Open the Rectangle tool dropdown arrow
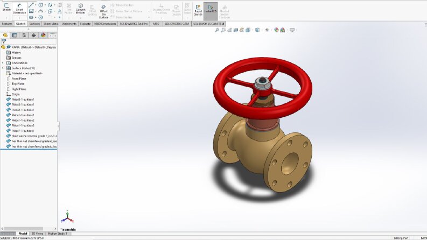Viewport: 427px width, 240px height. coord(36,11)
